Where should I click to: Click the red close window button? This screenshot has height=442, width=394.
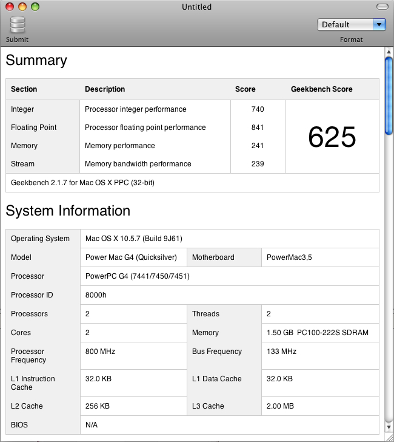point(10,7)
